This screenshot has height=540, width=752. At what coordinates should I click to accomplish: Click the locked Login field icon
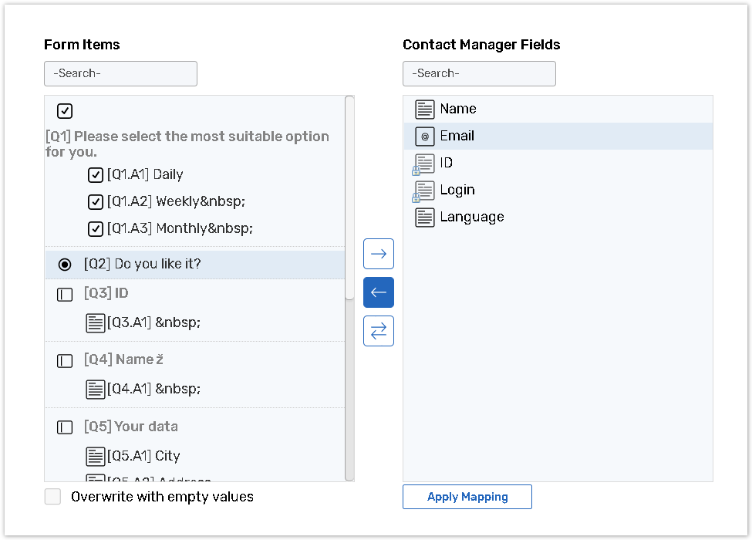point(424,191)
